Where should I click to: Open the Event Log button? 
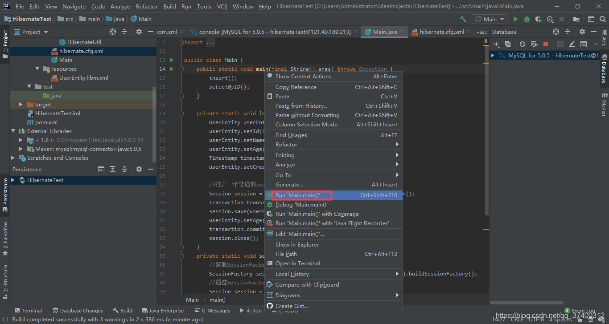click(580, 311)
